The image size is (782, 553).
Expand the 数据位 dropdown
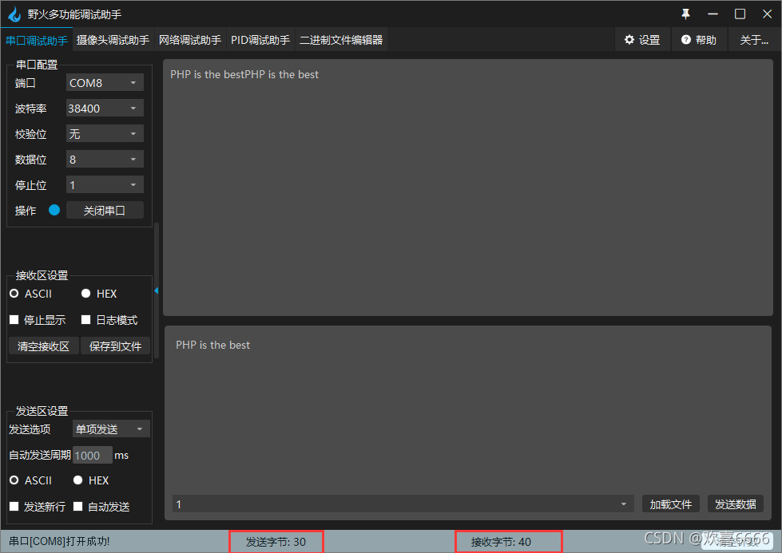click(x=105, y=160)
